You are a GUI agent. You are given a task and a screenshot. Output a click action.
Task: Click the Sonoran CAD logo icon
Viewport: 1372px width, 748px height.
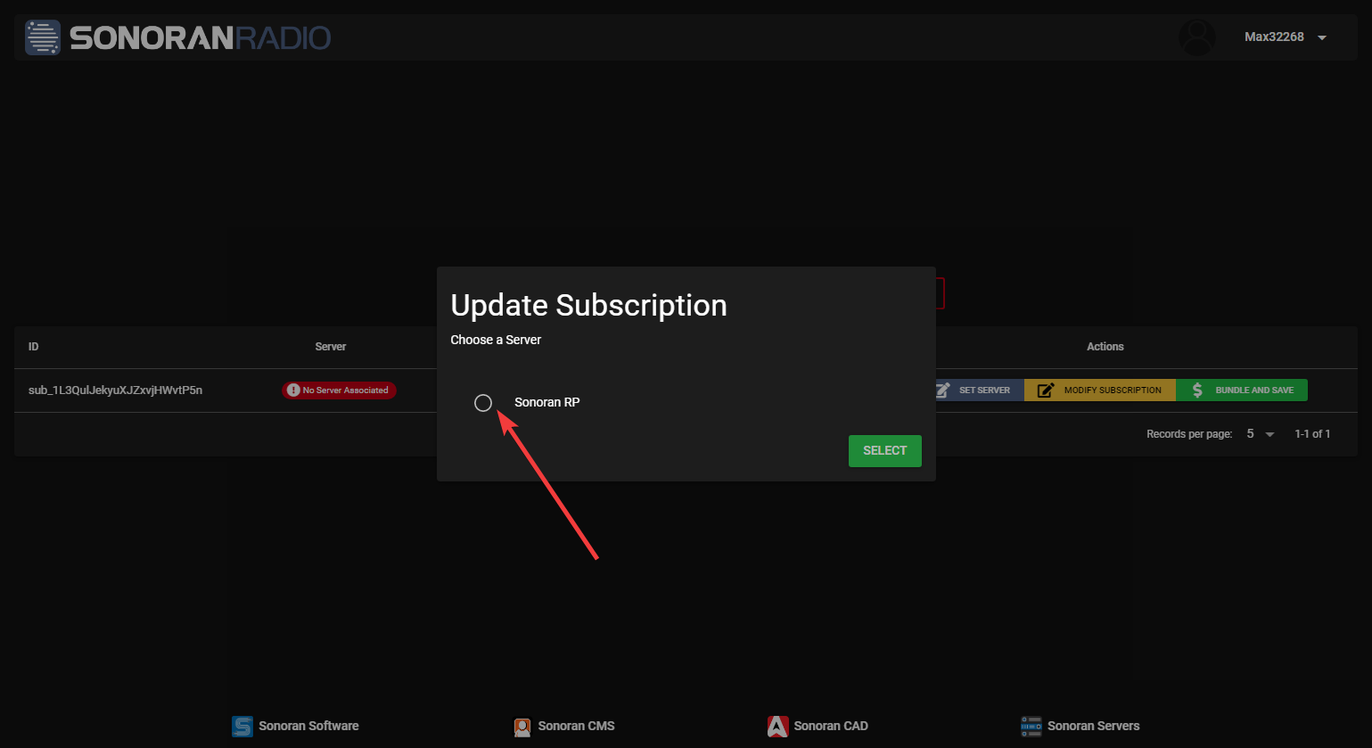[x=777, y=727]
